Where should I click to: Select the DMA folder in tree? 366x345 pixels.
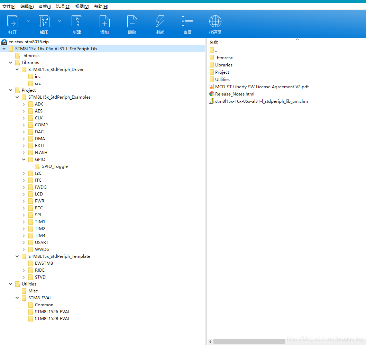[x=40, y=139]
